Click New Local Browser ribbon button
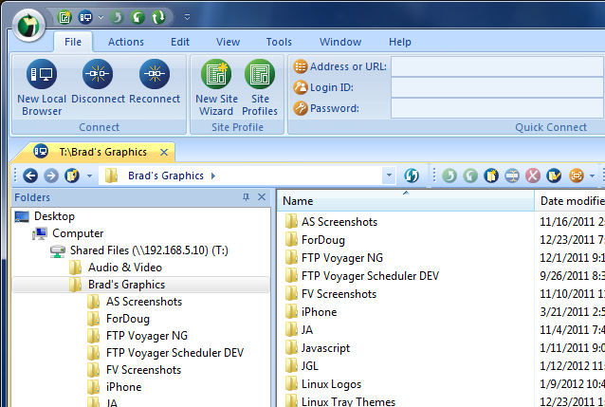 42,87
